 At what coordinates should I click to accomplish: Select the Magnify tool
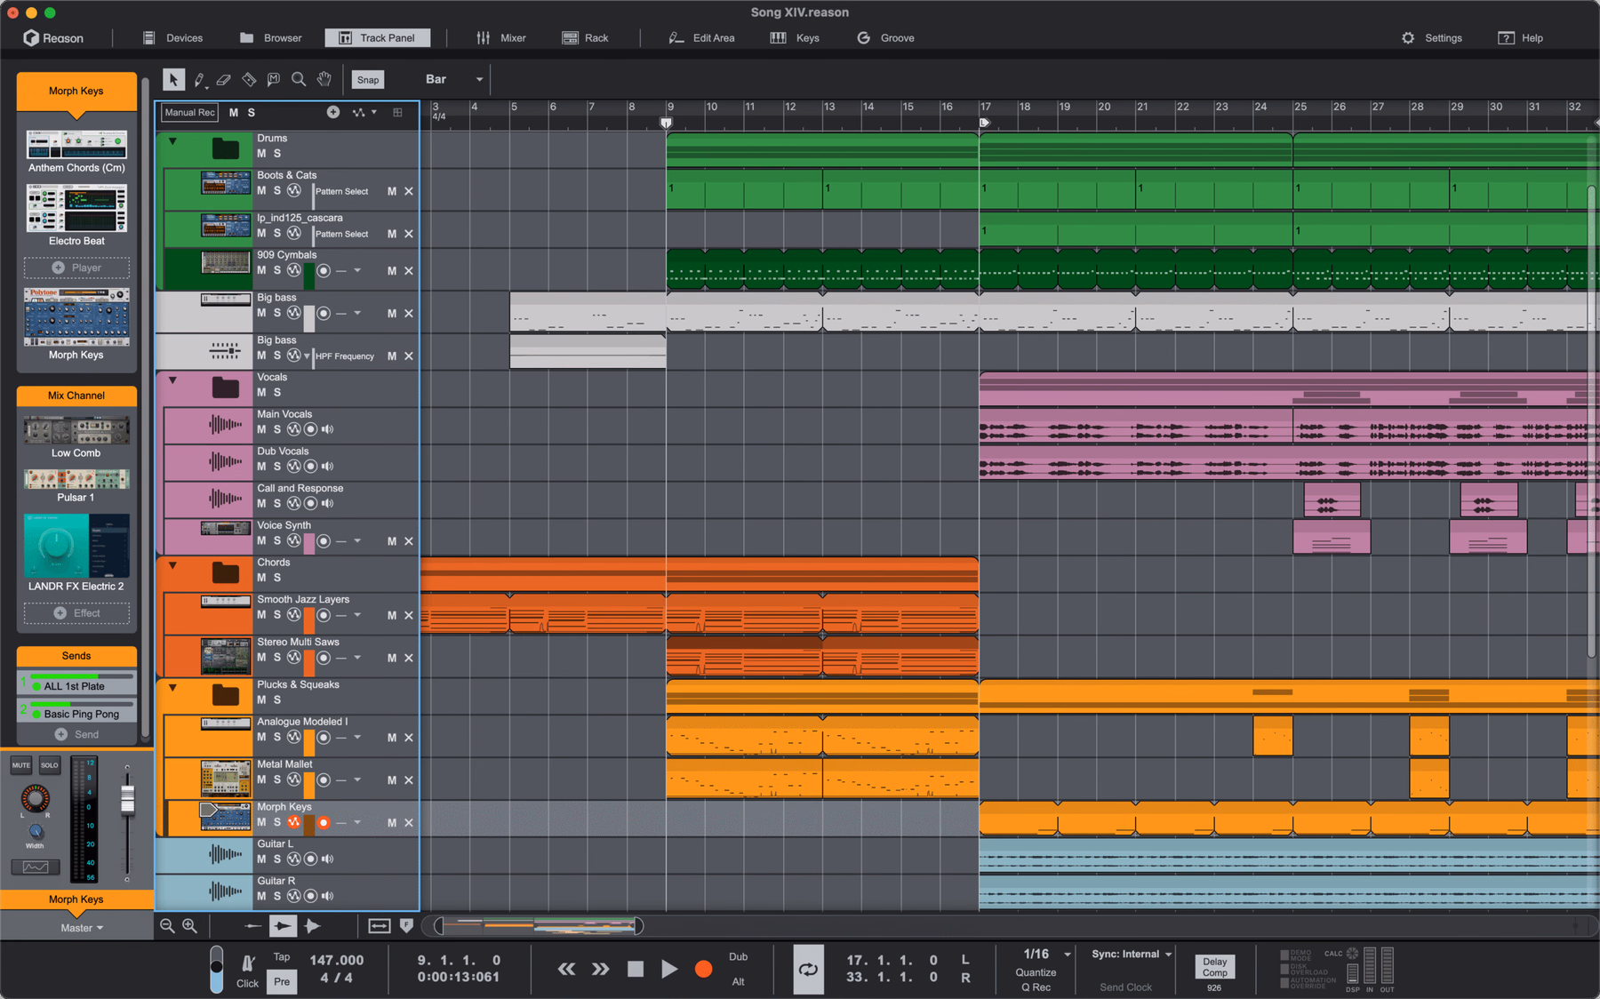point(299,80)
